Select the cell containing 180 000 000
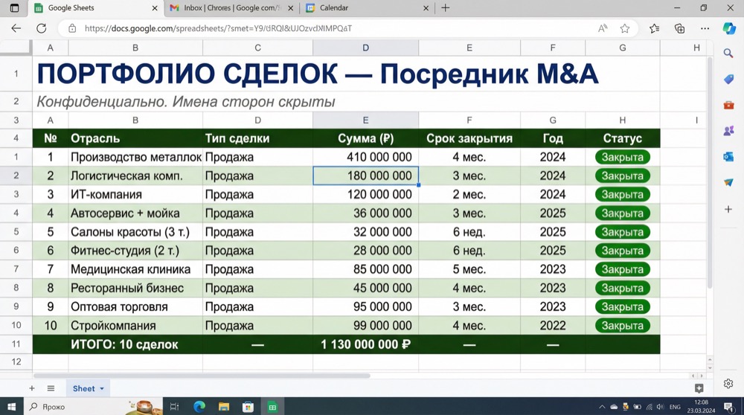The width and height of the screenshot is (744, 415). [x=365, y=176]
